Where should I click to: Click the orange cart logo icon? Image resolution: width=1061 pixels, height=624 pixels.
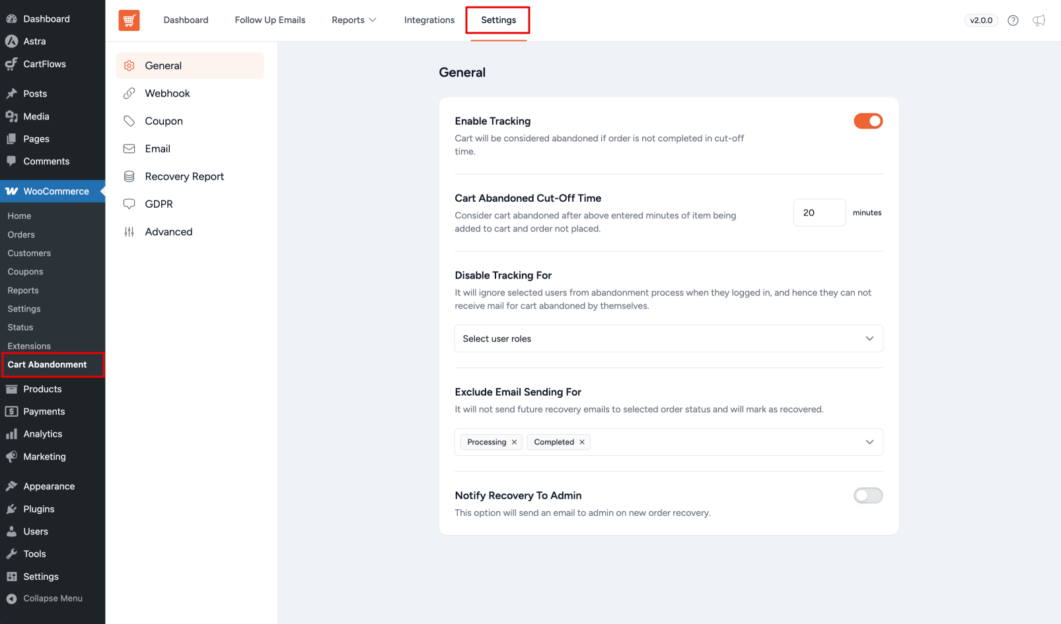[x=129, y=20]
